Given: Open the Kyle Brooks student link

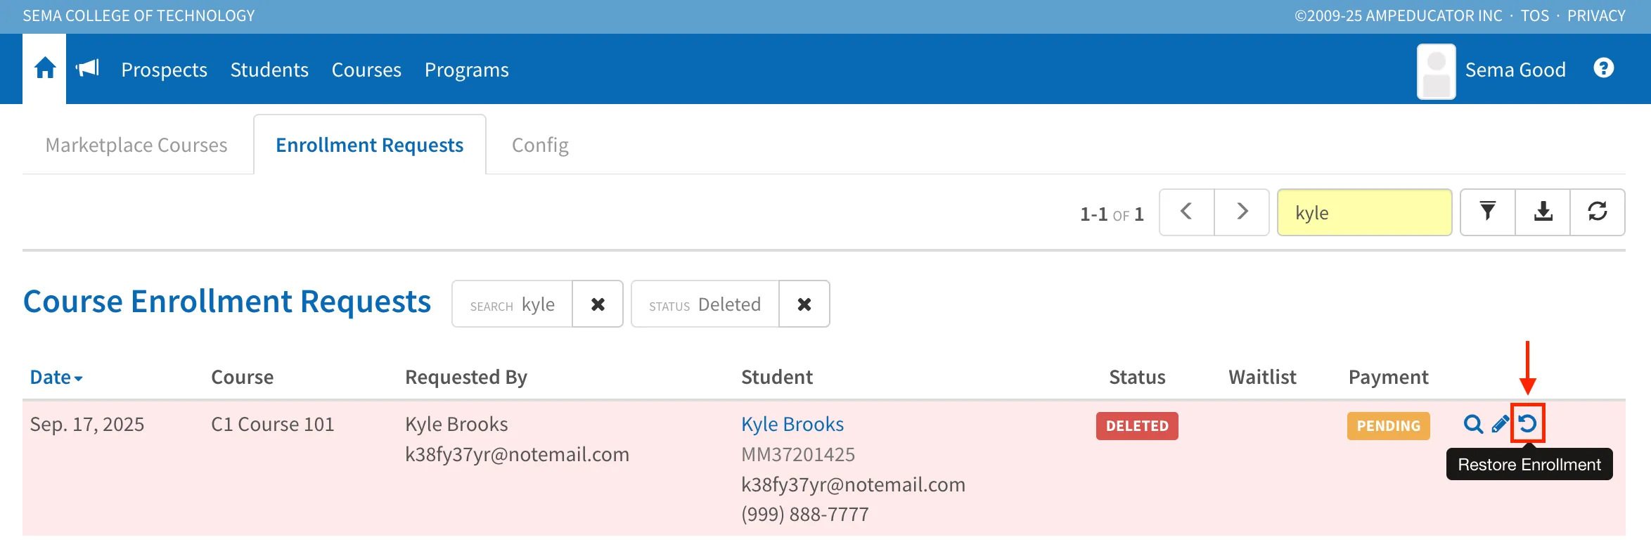Looking at the screenshot, I should pyautogui.click(x=792, y=424).
